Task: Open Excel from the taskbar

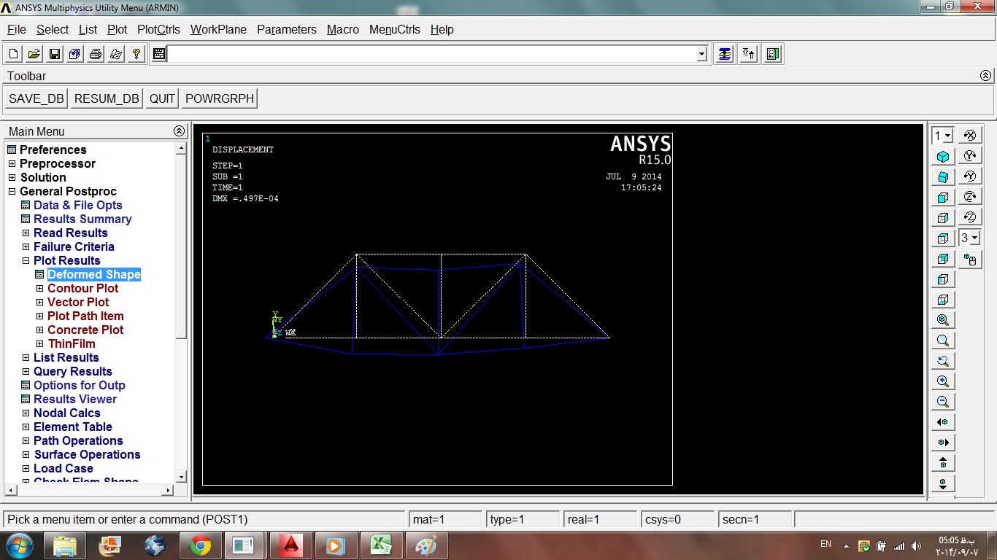Action: point(380,545)
